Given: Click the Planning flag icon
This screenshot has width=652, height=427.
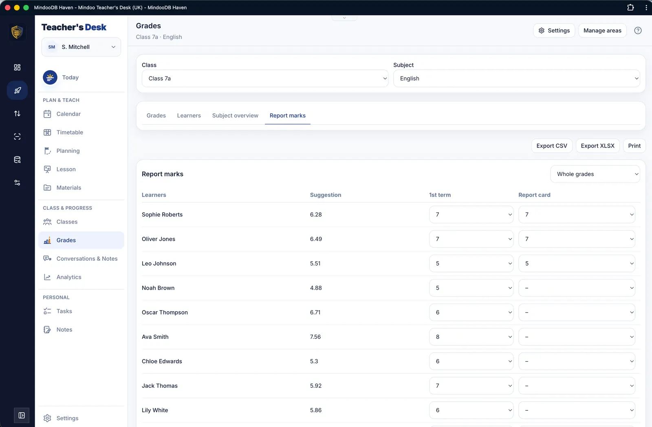Looking at the screenshot, I should [x=47, y=151].
